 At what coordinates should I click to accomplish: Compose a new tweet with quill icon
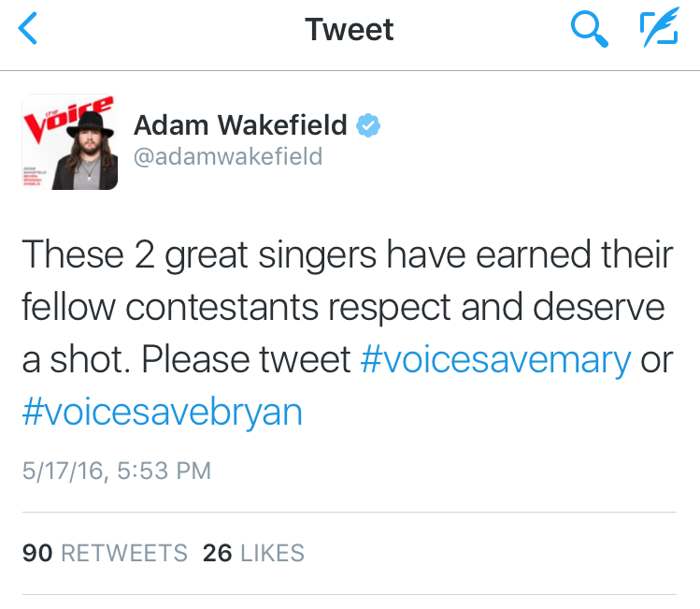(660, 28)
